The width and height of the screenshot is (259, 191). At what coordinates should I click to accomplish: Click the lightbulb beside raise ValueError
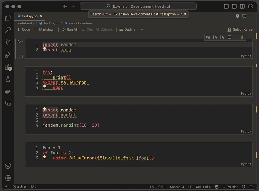(44, 157)
